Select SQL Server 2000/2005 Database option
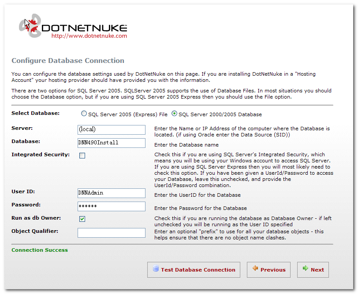This screenshot has height=294, width=358. [174, 114]
